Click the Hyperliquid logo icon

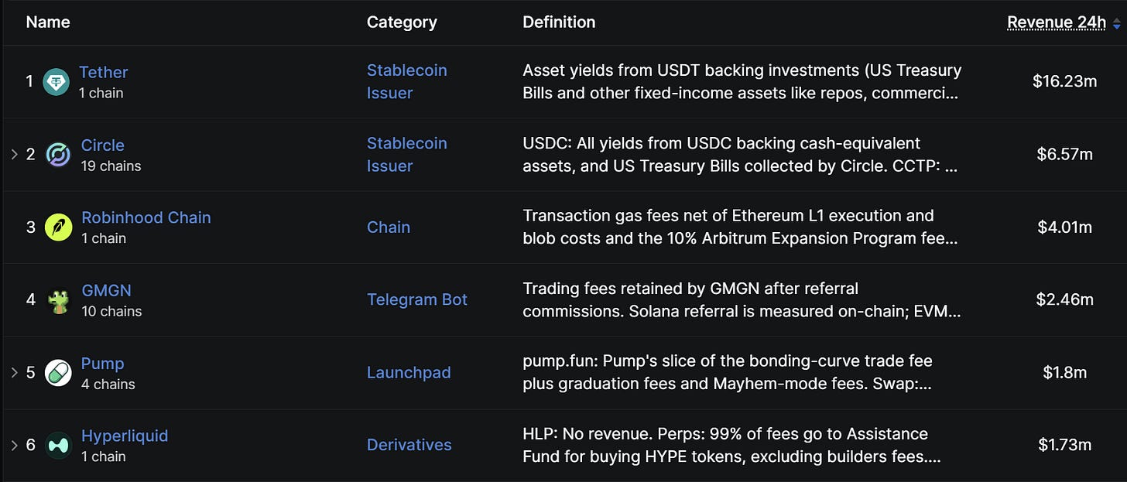pos(58,446)
